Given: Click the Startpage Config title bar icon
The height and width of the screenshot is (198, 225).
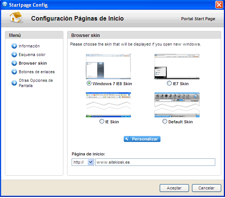Looking at the screenshot, I should (x=5, y=5).
